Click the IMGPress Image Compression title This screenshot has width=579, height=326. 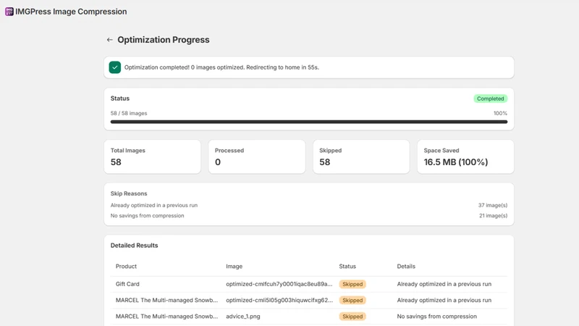click(x=71, y=12)
